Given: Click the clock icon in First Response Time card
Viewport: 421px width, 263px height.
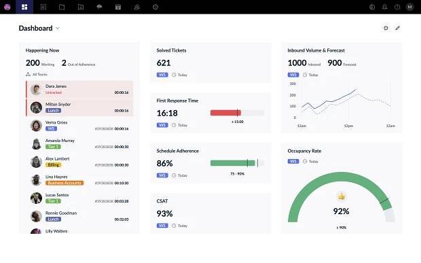Looking at the screenshot, I should pos(174,125).
